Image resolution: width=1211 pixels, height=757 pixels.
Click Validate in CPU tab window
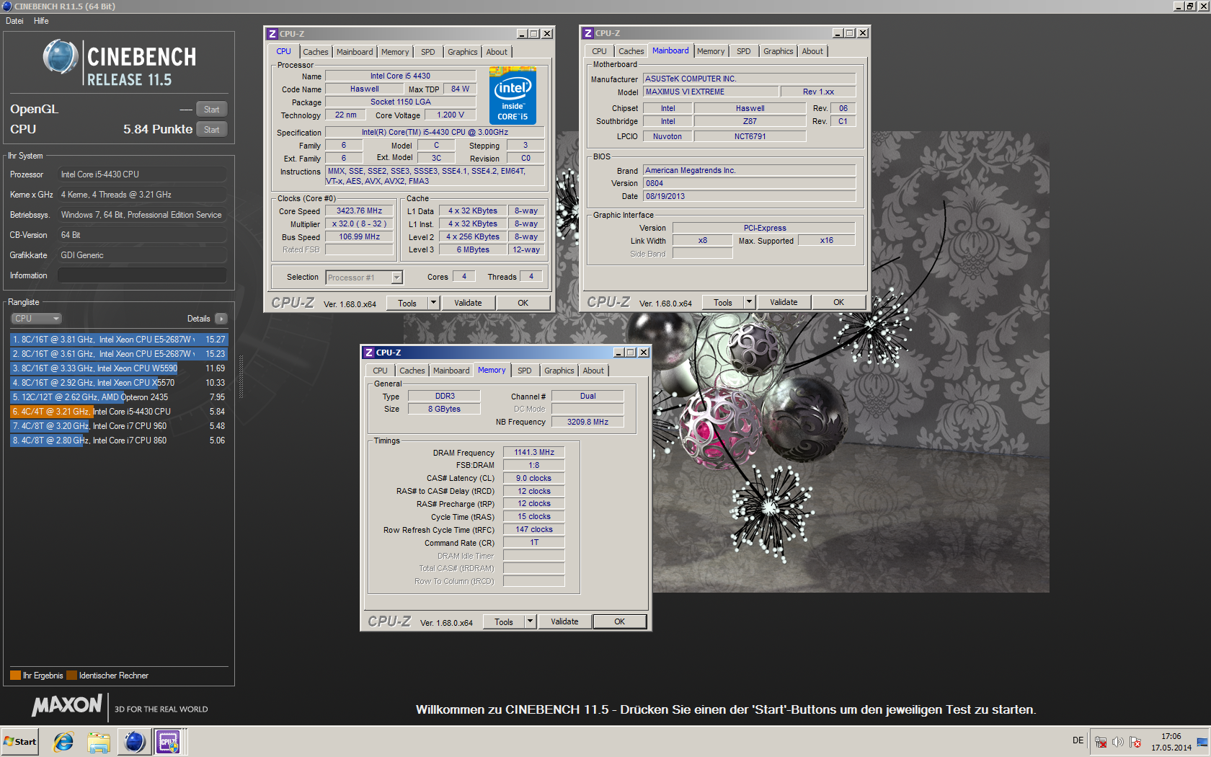click(468, 303)
